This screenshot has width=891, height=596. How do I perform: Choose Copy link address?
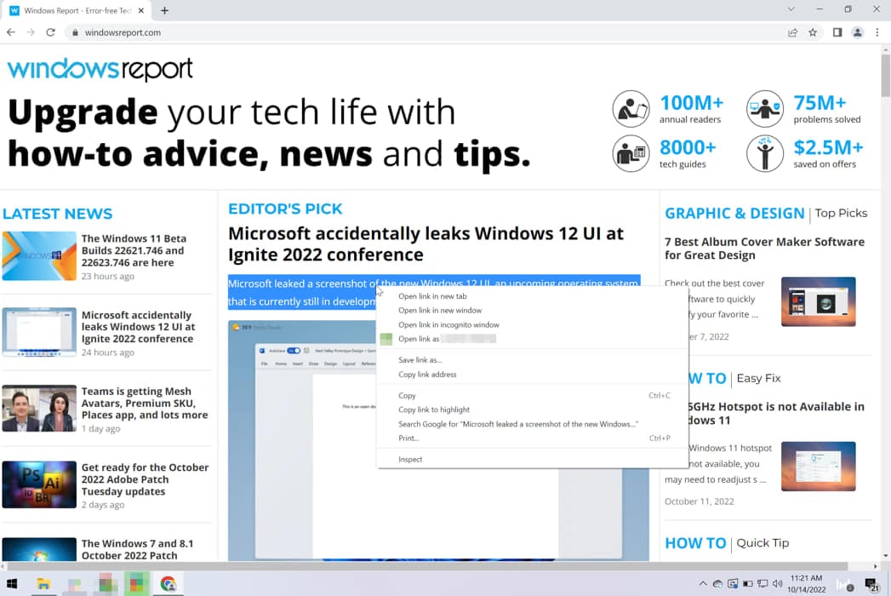tap(533, 375)
